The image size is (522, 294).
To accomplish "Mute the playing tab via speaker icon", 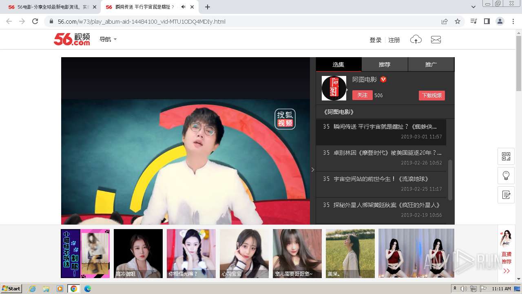I will pos(184,7).
